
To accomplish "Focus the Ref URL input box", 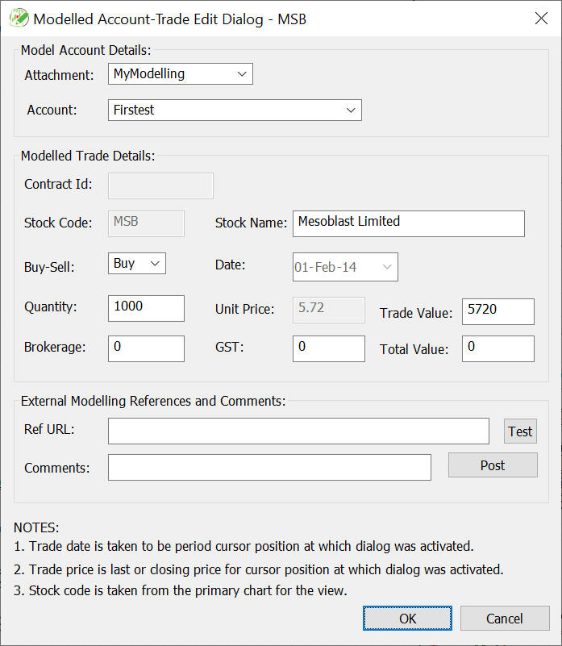I will (298, 431).
